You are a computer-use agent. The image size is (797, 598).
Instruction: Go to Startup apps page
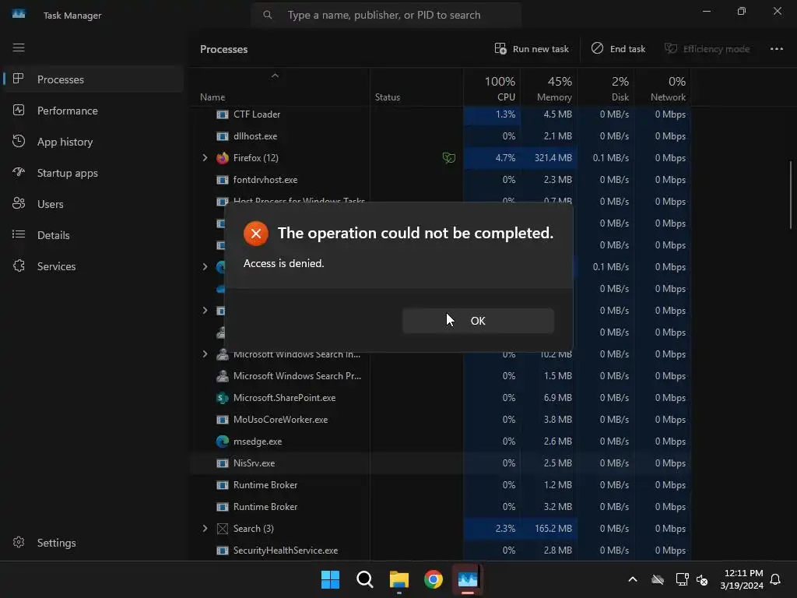pyautogui.click(x=93, y=173)
